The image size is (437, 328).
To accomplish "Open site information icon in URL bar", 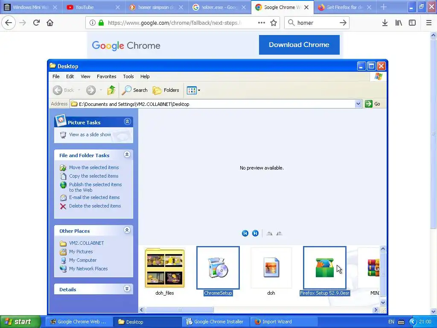I will [93, 23].
